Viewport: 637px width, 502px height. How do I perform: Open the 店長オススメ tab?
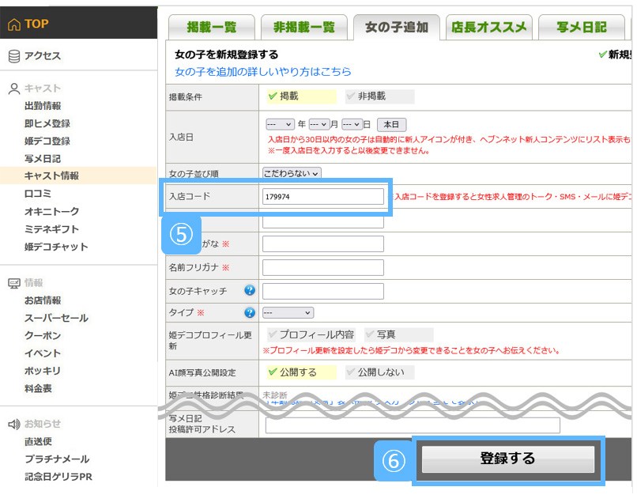coord(488,28)
